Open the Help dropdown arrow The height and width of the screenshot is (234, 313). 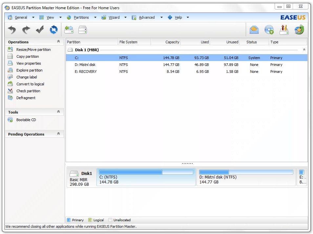pyautogui.click(x=188, y=17)
